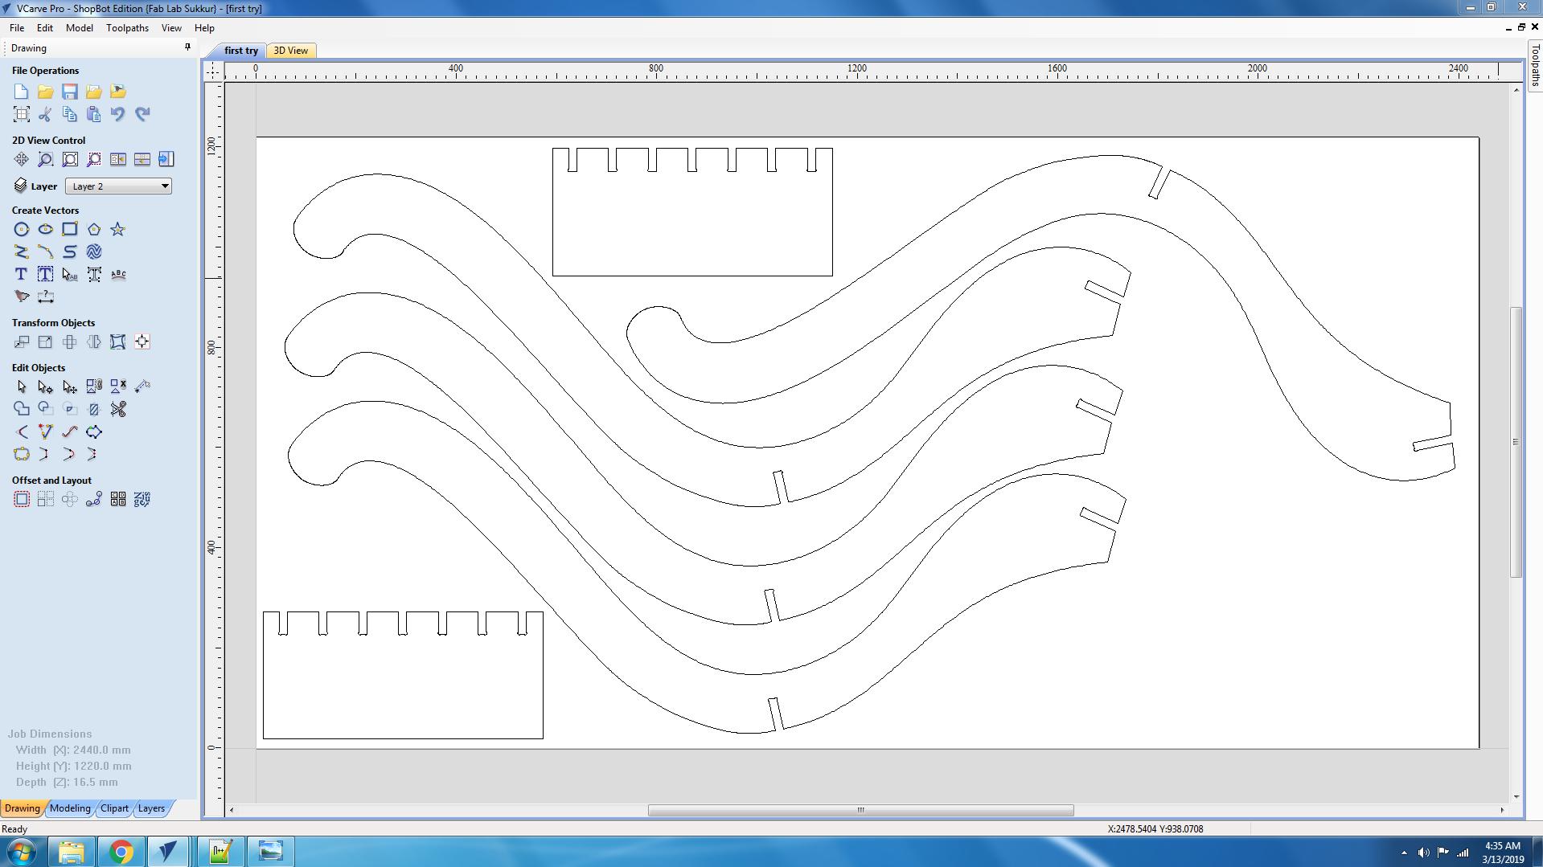Select the Draw Star tool

pos(118,230)
